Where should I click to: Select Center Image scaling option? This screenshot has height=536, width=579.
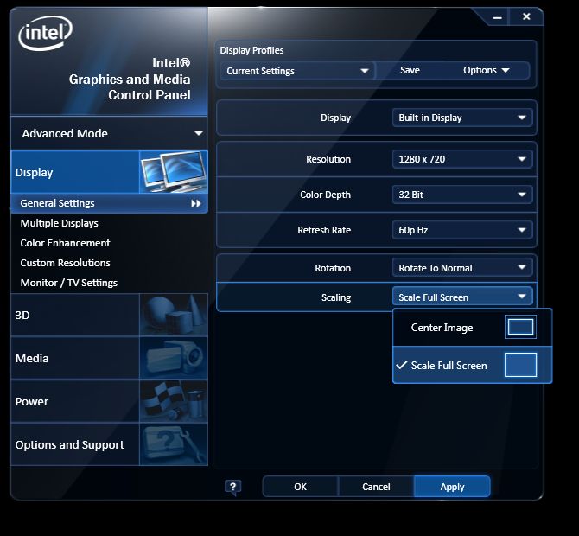pyautogui.click(x=473, y=328)
